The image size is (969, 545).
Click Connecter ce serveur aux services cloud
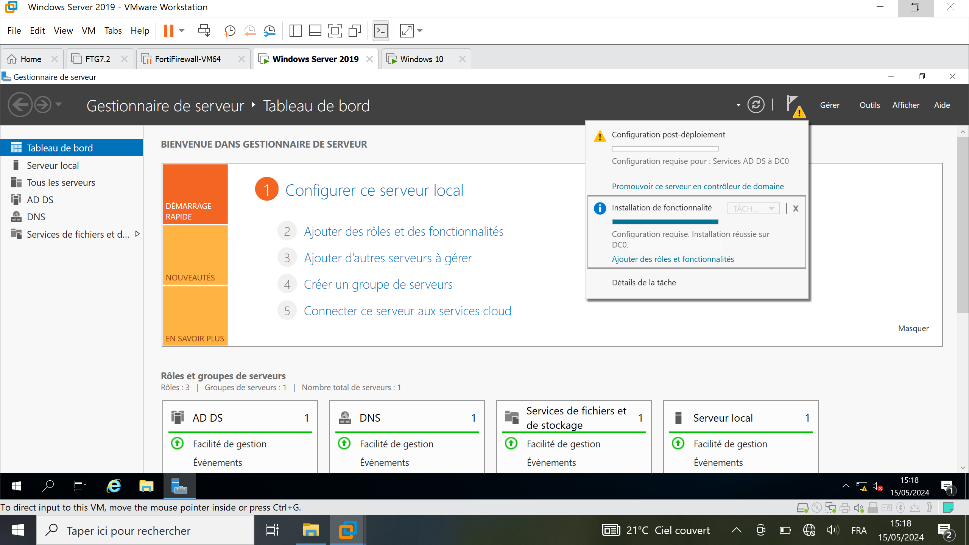408,311
